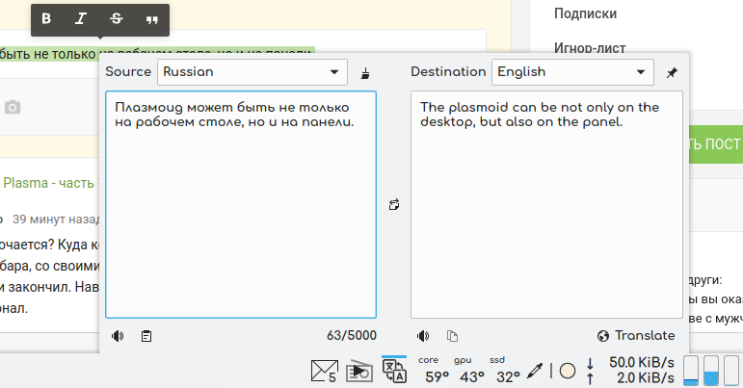The image size is (743, 388).
Task: Click the translator plasmoid panel icon
Action: [x=394, y=371]
